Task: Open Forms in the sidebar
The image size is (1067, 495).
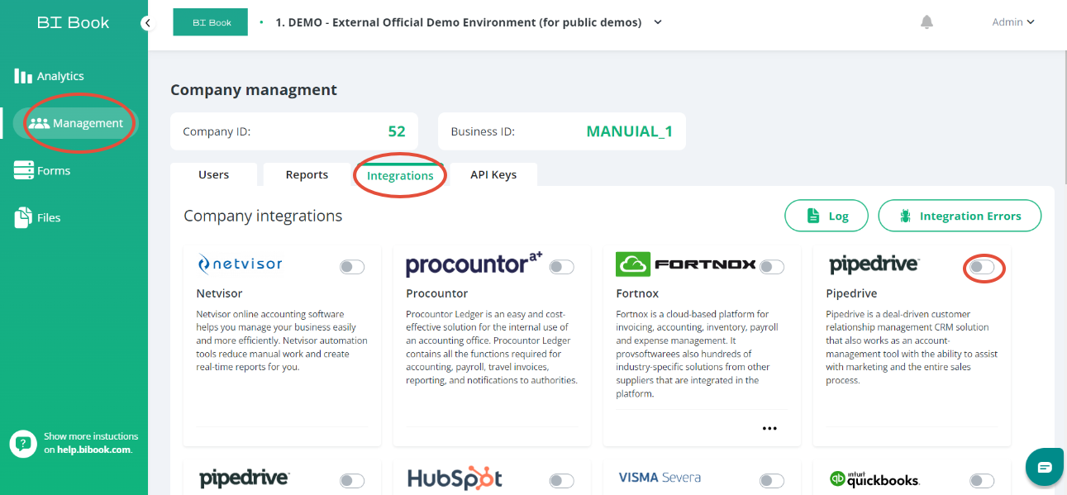Action: [x=43, y=170]
